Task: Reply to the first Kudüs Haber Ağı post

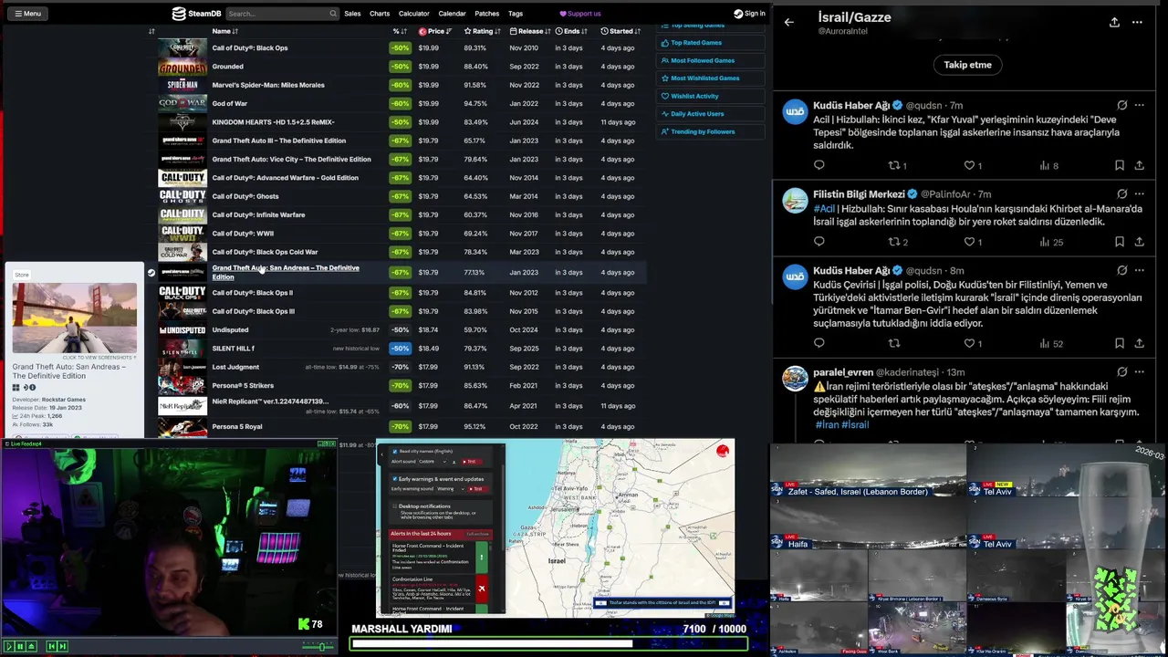Action: pos(819,165)
